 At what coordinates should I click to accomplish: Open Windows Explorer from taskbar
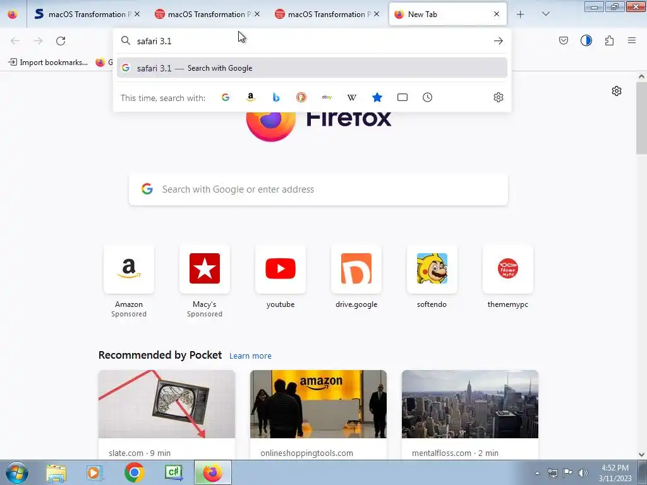click(56, 473)
